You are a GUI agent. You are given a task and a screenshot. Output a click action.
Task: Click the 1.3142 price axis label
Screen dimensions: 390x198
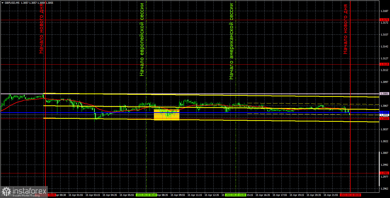coord(384,47)
